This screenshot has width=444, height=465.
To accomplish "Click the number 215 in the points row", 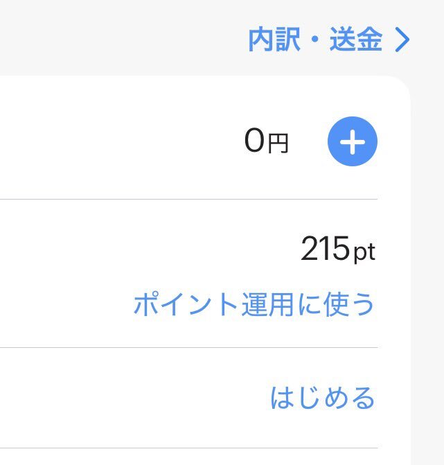I will [x=326, y=248].
